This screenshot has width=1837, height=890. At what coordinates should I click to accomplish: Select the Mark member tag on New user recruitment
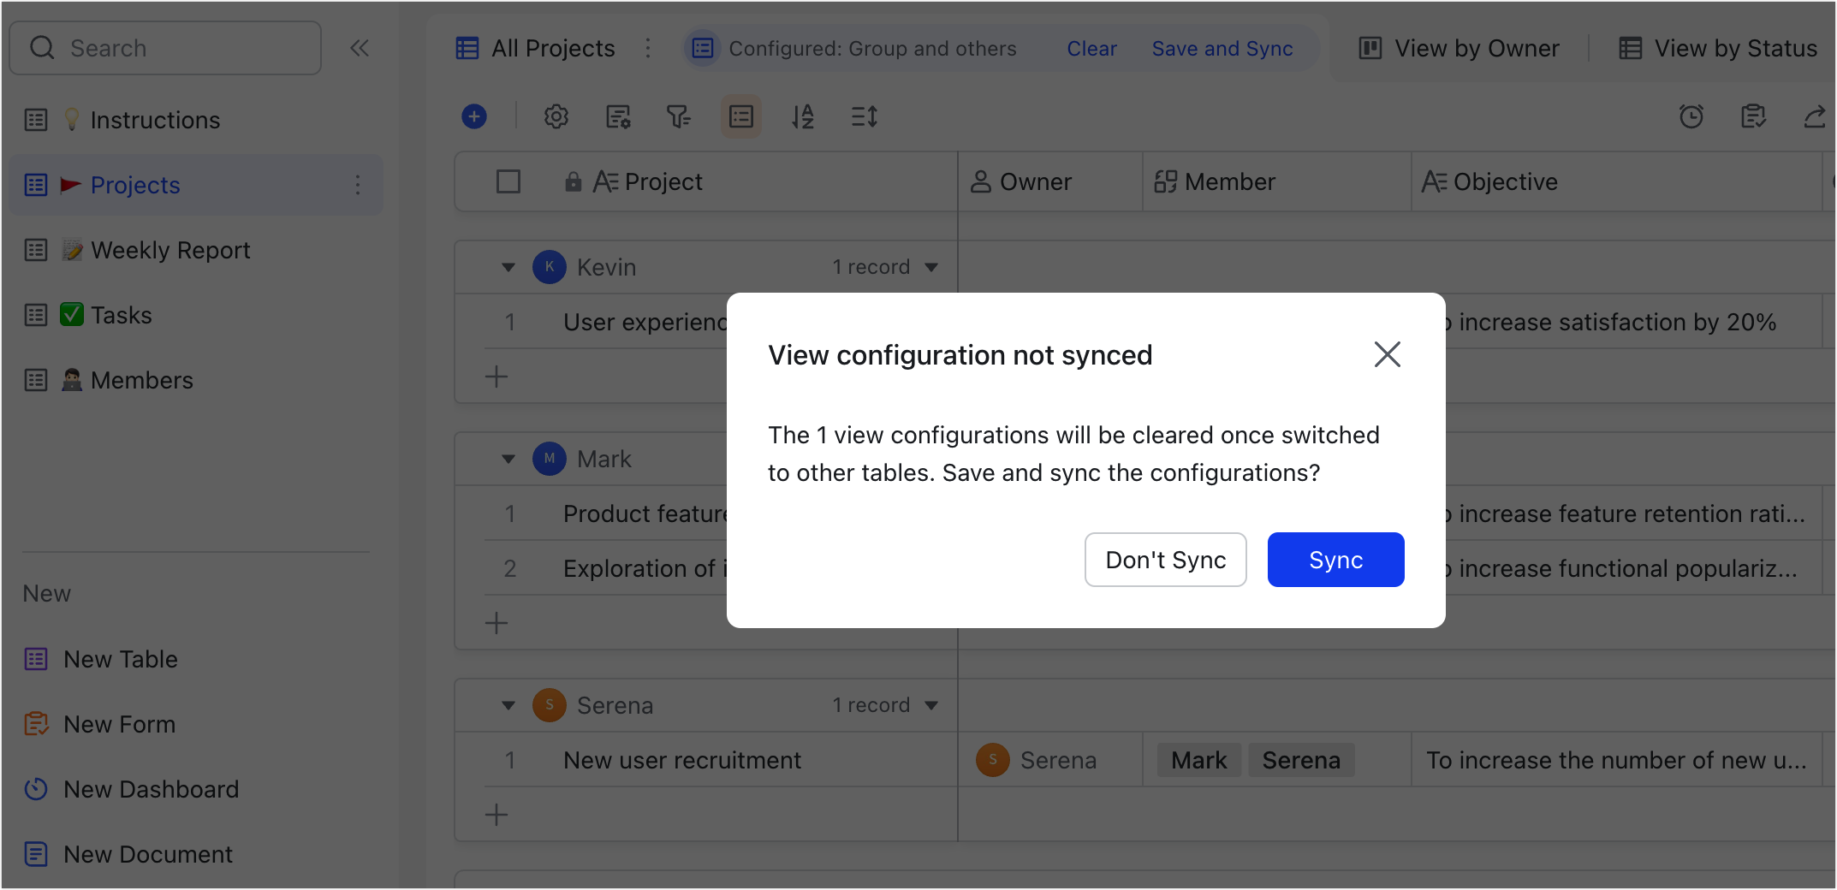[1198, 760]
